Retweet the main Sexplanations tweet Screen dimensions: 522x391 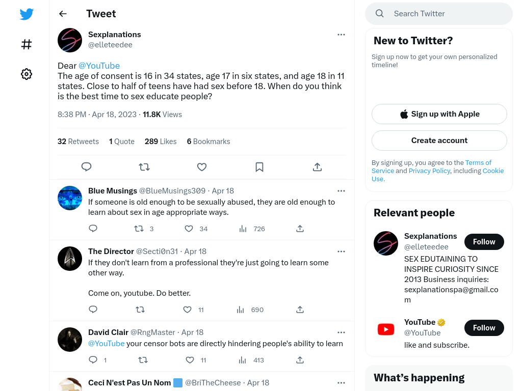coord(144,167)
